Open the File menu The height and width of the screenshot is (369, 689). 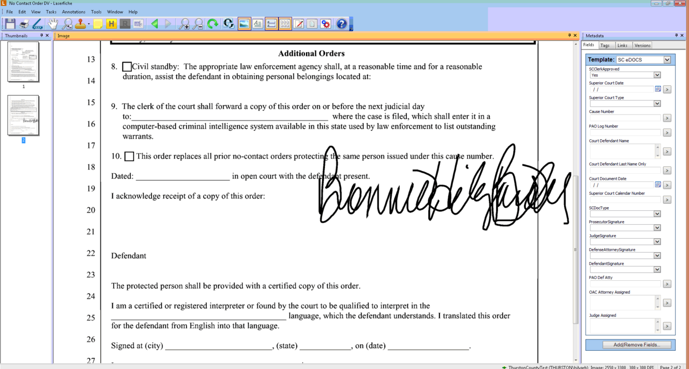click(x=10, y=12)
